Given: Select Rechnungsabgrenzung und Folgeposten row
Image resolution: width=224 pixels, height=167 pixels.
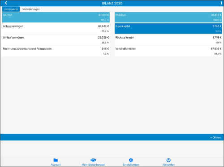Looking at the screenshot, I should pos(56,51).
